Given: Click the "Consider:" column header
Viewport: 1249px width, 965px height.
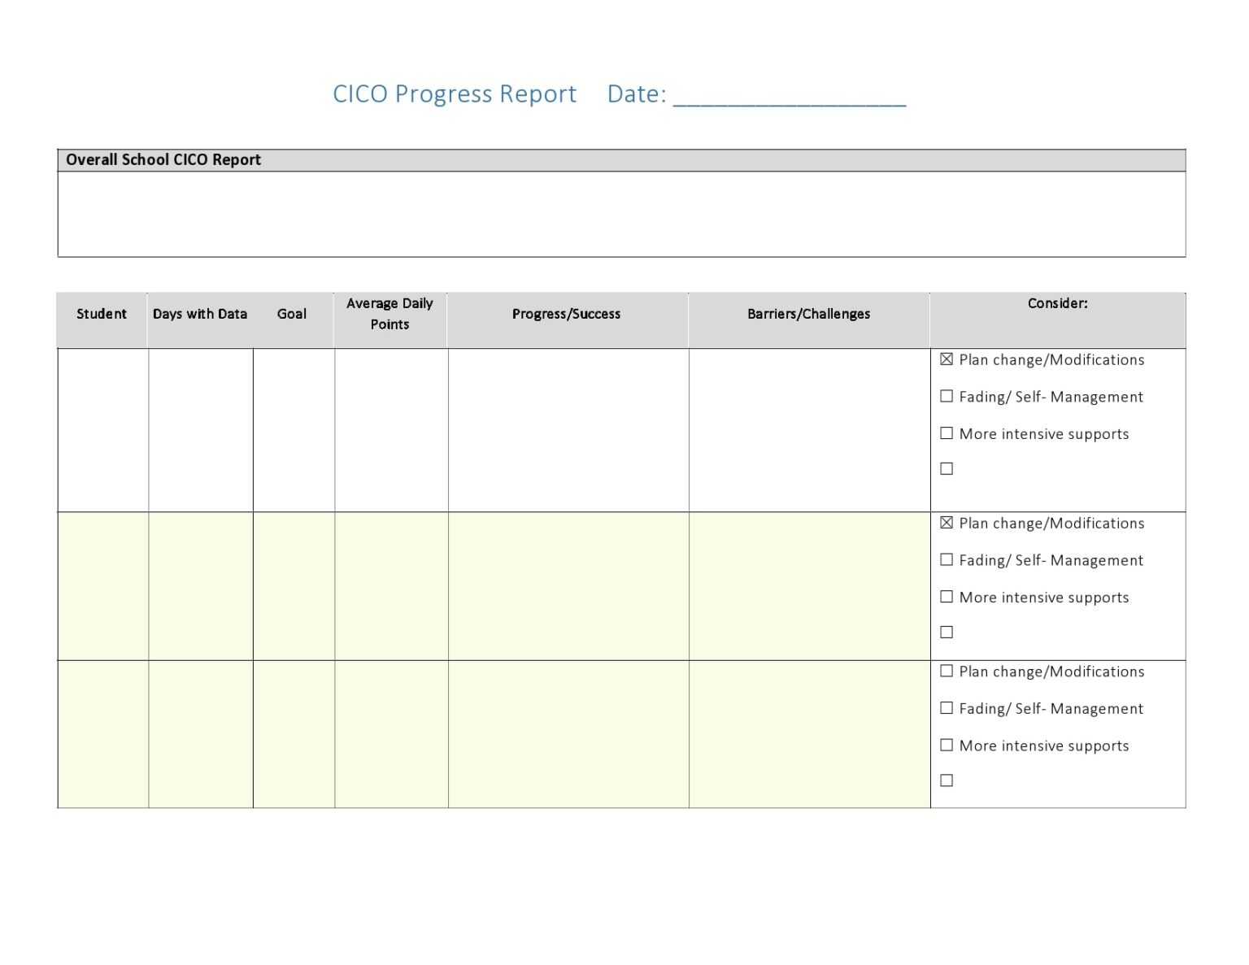Looking at the screenshot, I should pos(1057,303).
